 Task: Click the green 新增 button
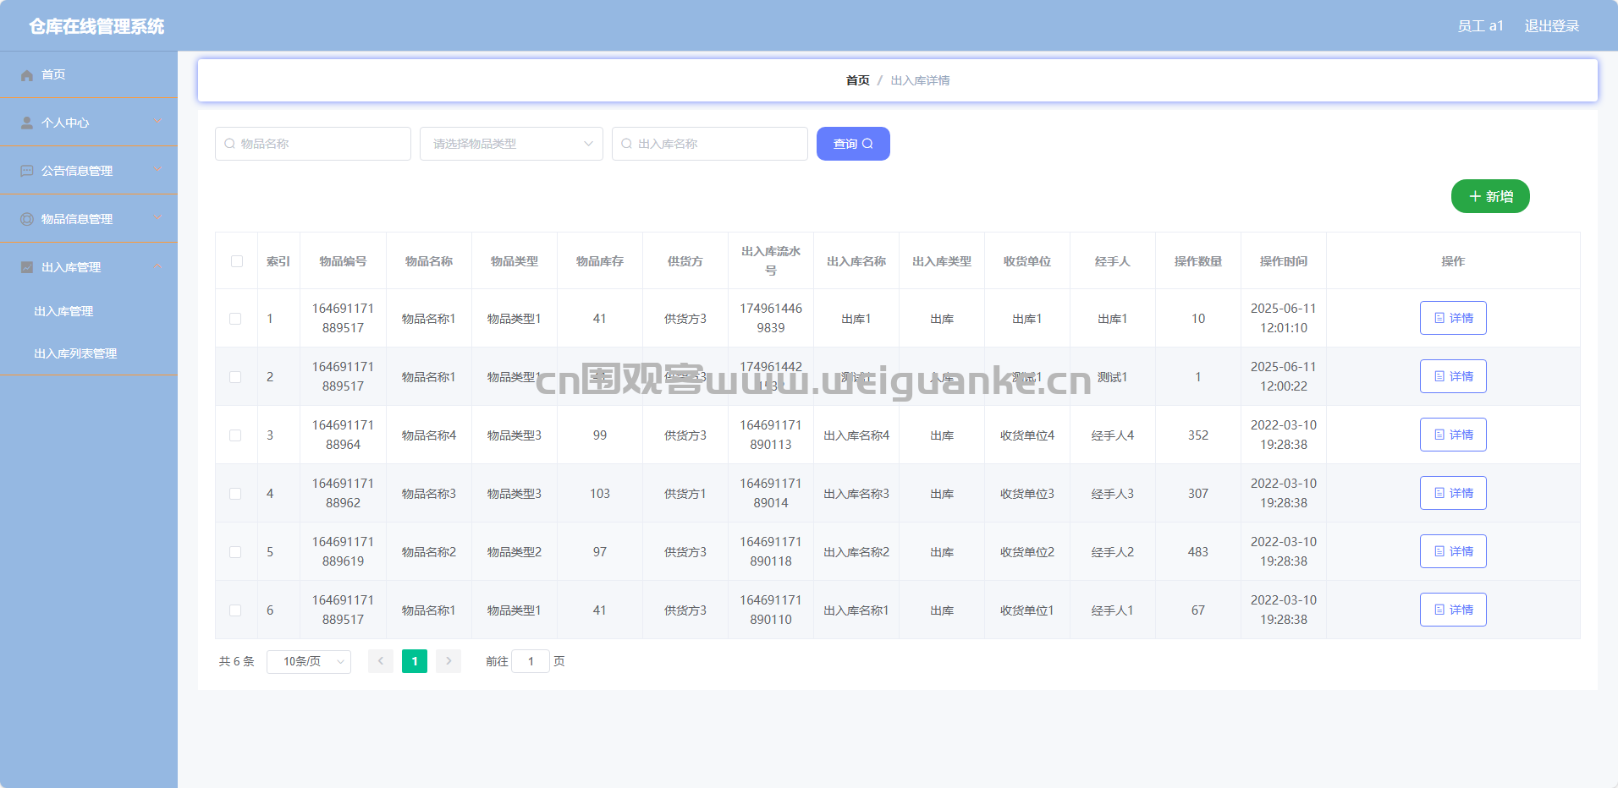click(1490, 196)
